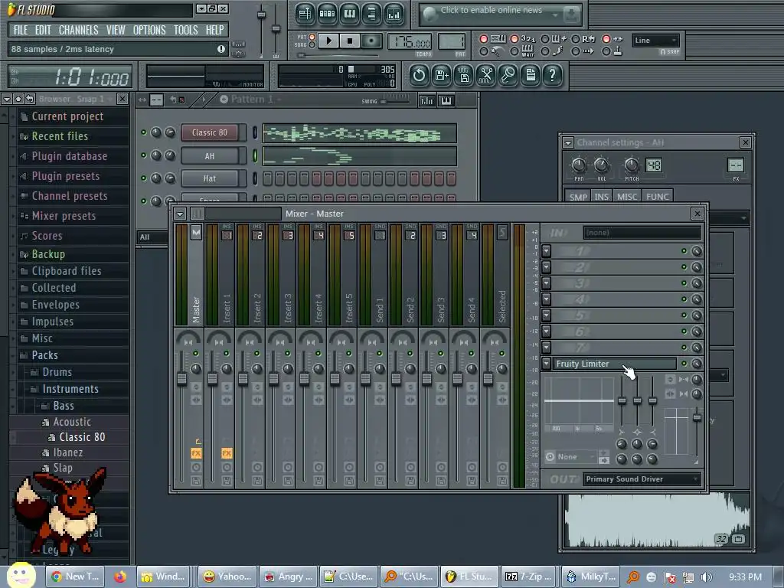
Task: Disable the Fruity Limiter effect LED
Action: click(x=684, y=364)
